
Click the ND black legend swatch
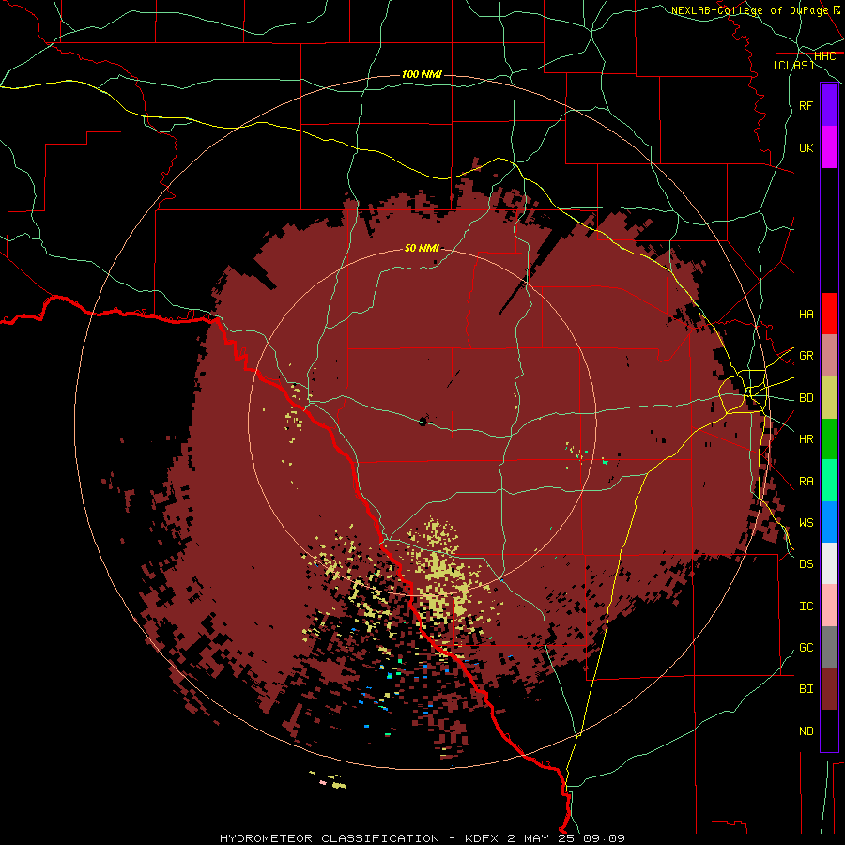tap(829, 730)
